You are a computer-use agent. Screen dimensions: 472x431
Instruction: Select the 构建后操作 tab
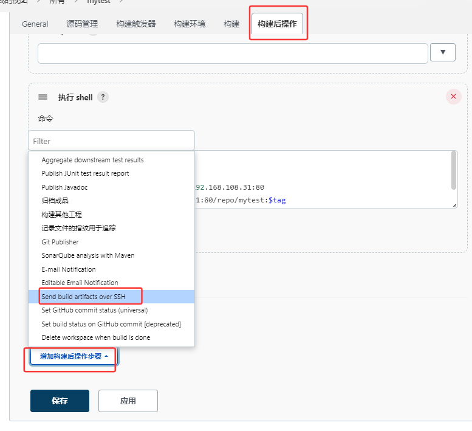(277, 24)
